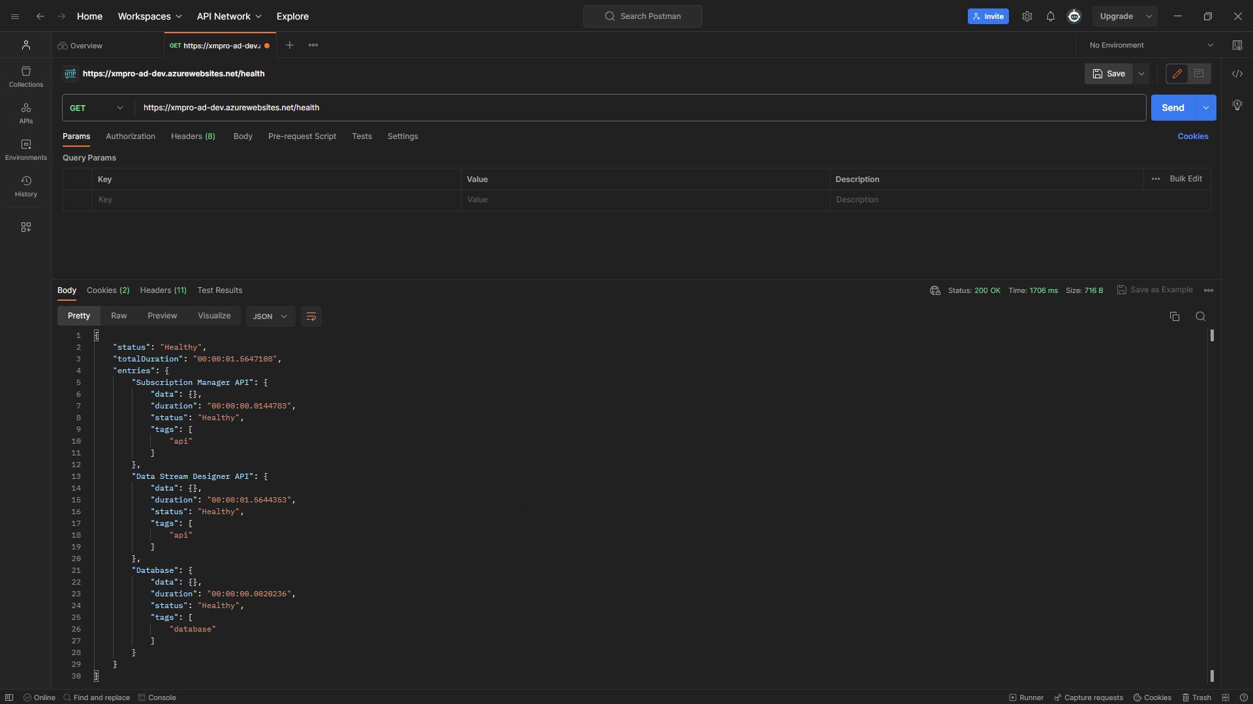Open the request Settings tab
Screen dimensions: 1253x704
coord(403,136)
